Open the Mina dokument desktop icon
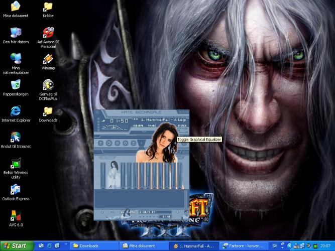Viewport: 335px width, 251px height. pyautogui.click(x=16, y=7)
